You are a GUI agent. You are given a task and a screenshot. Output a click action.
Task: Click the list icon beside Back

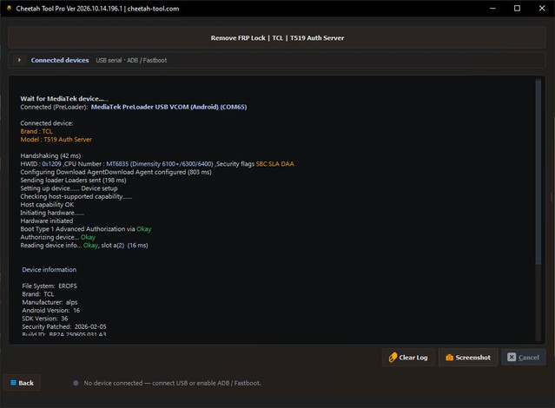click(x=13, y=383)
